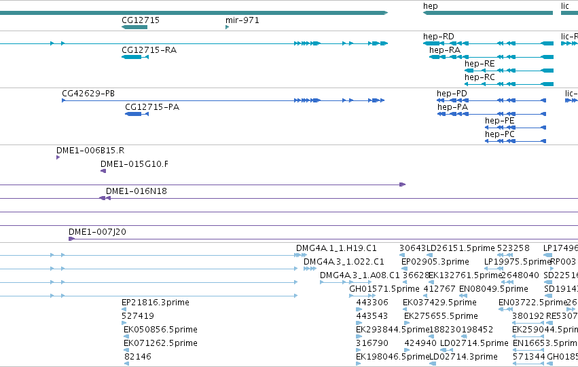The height and width of the screenshot is (367, 578).
Task: Click the EP21816.3prime EST label
Action: tap(156, 303)
